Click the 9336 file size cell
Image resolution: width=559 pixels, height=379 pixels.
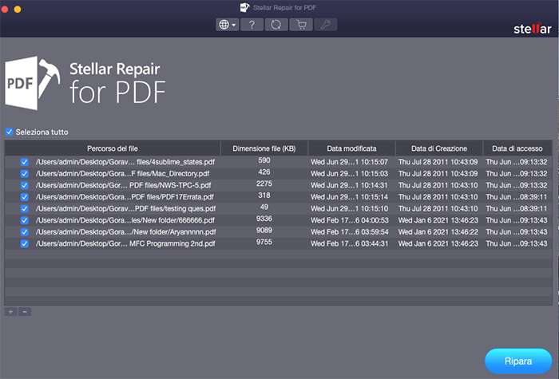[x=264, y=219]
